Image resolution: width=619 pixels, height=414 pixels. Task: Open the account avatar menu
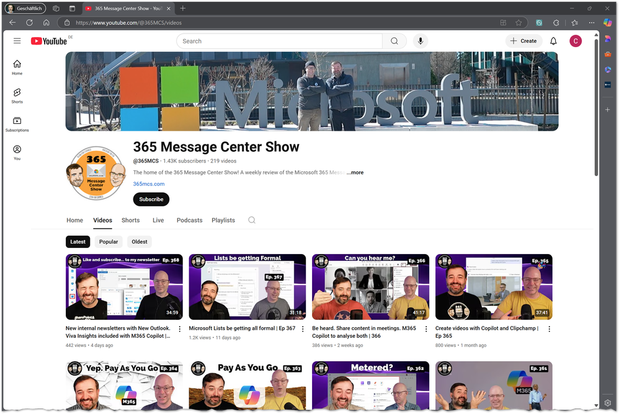click(576, 41)
